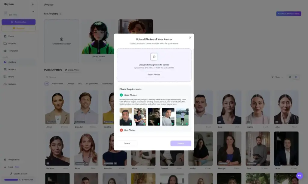Toggle Group View for public avatars
The width and height of the screenshot is (308, 184).
(72, 70)
